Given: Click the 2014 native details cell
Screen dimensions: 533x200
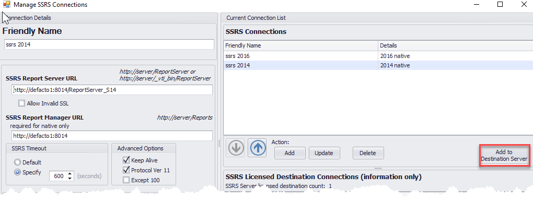Looking at the screenshot, I should [x=456, y=65].
